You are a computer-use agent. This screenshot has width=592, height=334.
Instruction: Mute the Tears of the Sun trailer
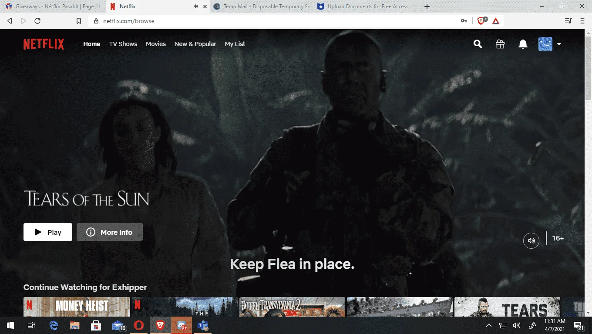click(531, 240)
